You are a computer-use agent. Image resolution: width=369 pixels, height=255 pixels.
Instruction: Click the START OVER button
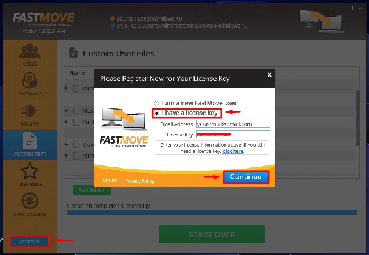[211, 234]
